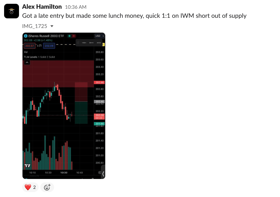Click the TradingView logo on chart

tap(27, 166)
